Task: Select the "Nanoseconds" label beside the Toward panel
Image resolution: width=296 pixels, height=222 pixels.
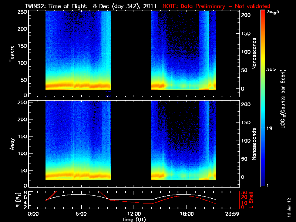Action: 254,54
